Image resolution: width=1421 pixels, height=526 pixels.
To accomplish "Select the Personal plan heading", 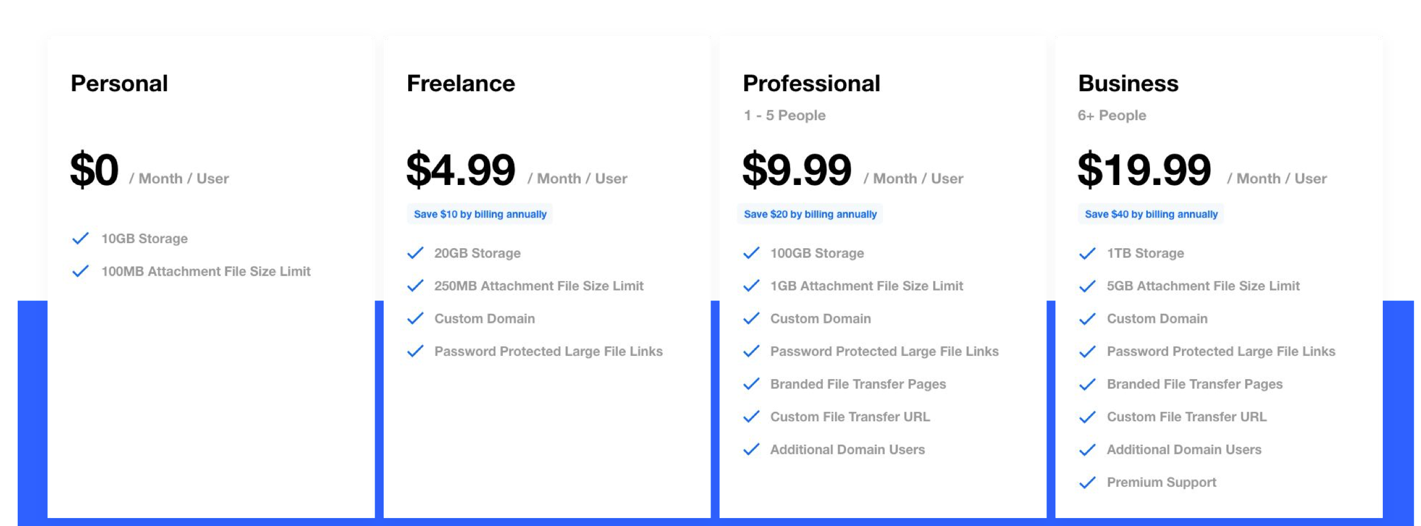I will pos(119,84).
